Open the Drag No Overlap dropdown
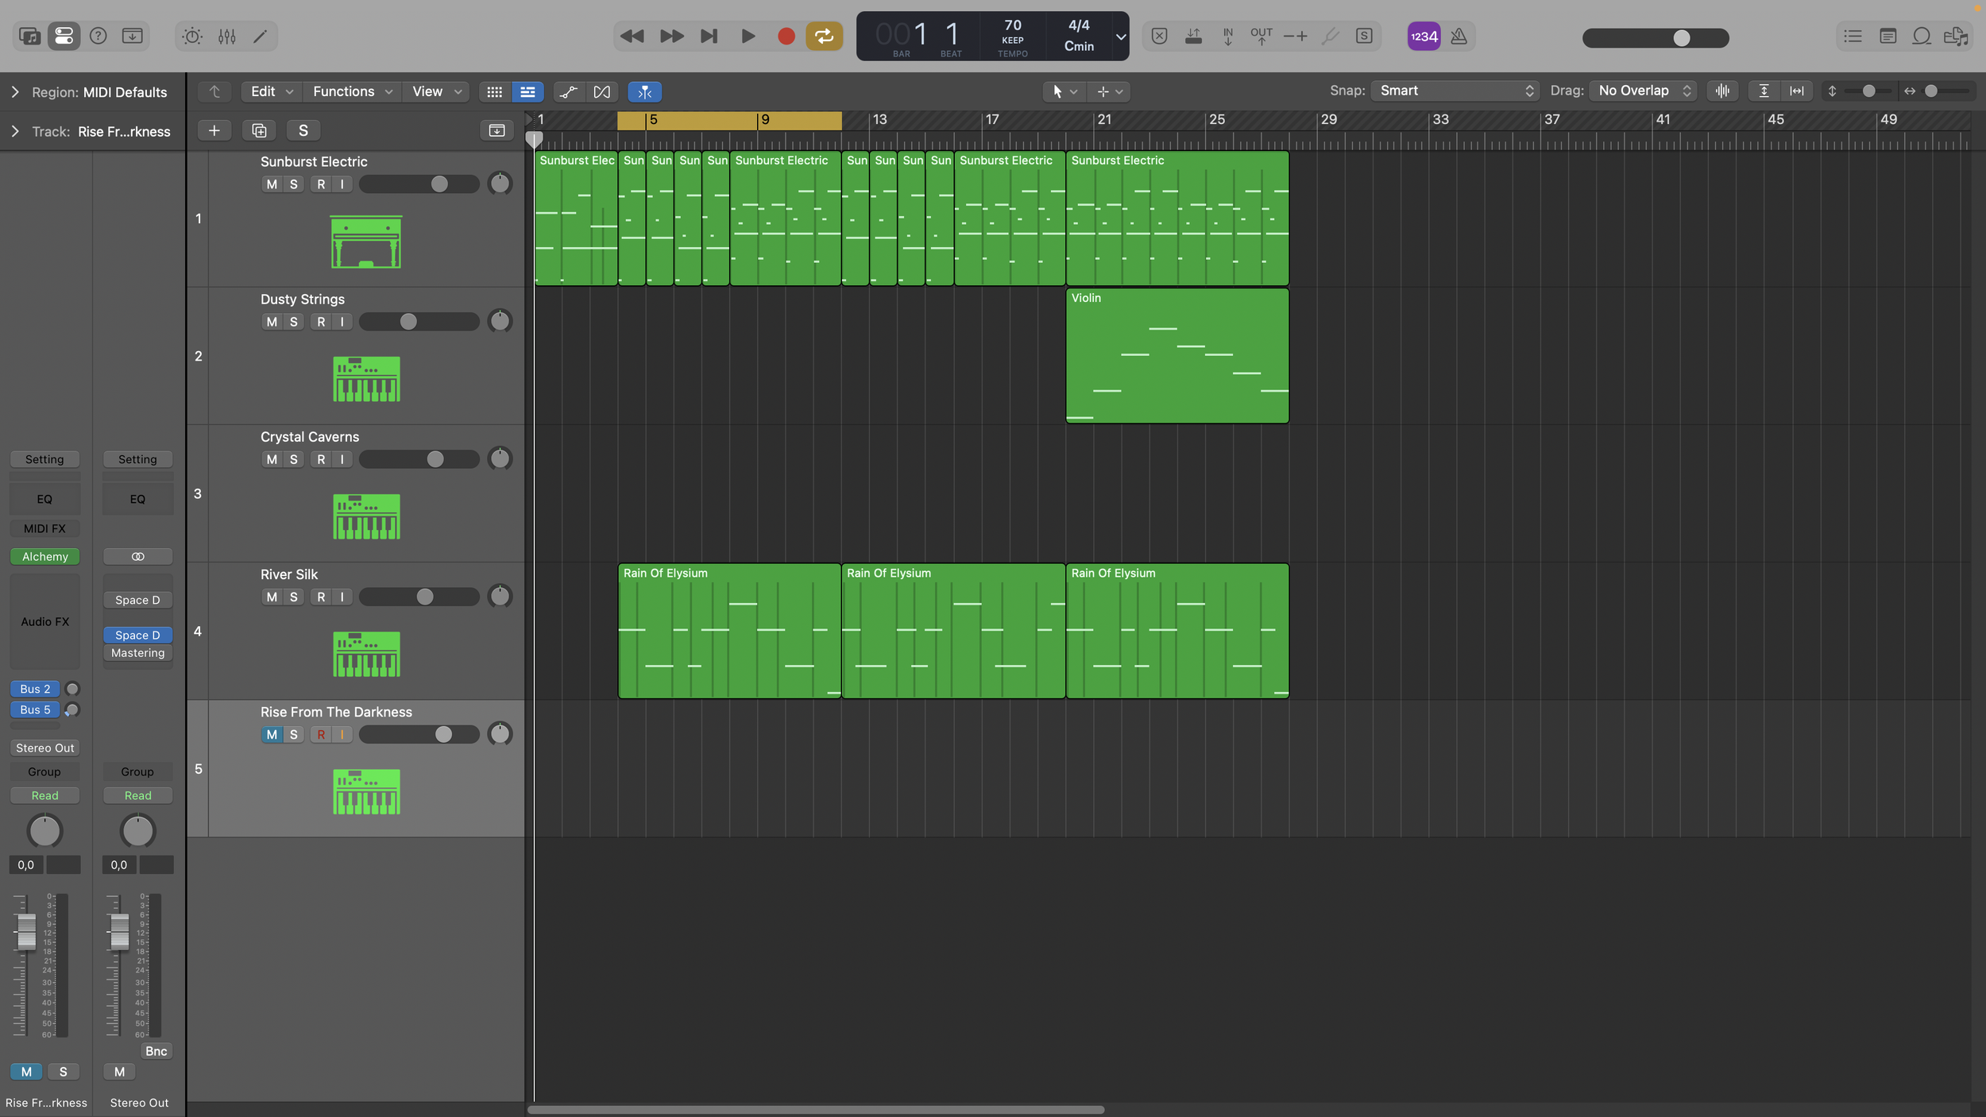The image size is (1986, 1117). pos(1643,91)
